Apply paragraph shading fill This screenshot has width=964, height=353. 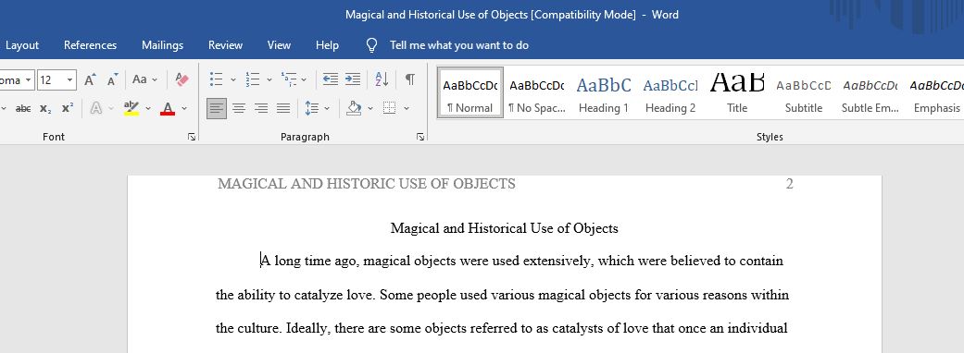tap(354, 109)
